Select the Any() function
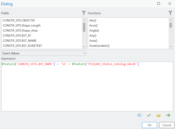Screen dimensions: 175x129 click(x=128, y=36)
